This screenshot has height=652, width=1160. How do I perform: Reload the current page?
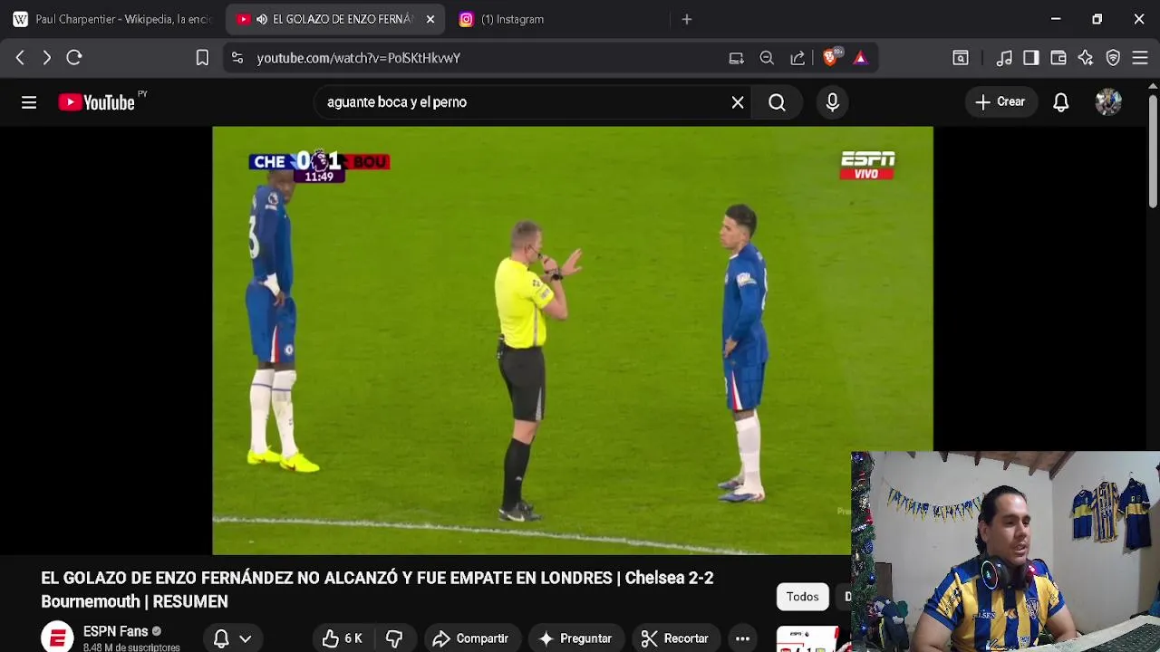[x=74, y=58]
